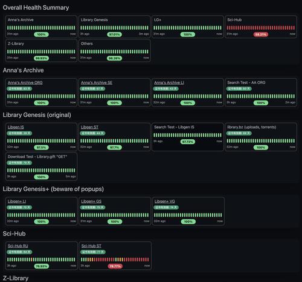Click the heartbeat bar of the Download Test card
302x282 pixels.
tap(41, 171)
